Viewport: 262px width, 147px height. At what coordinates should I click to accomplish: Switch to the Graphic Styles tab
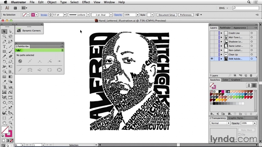236,118
